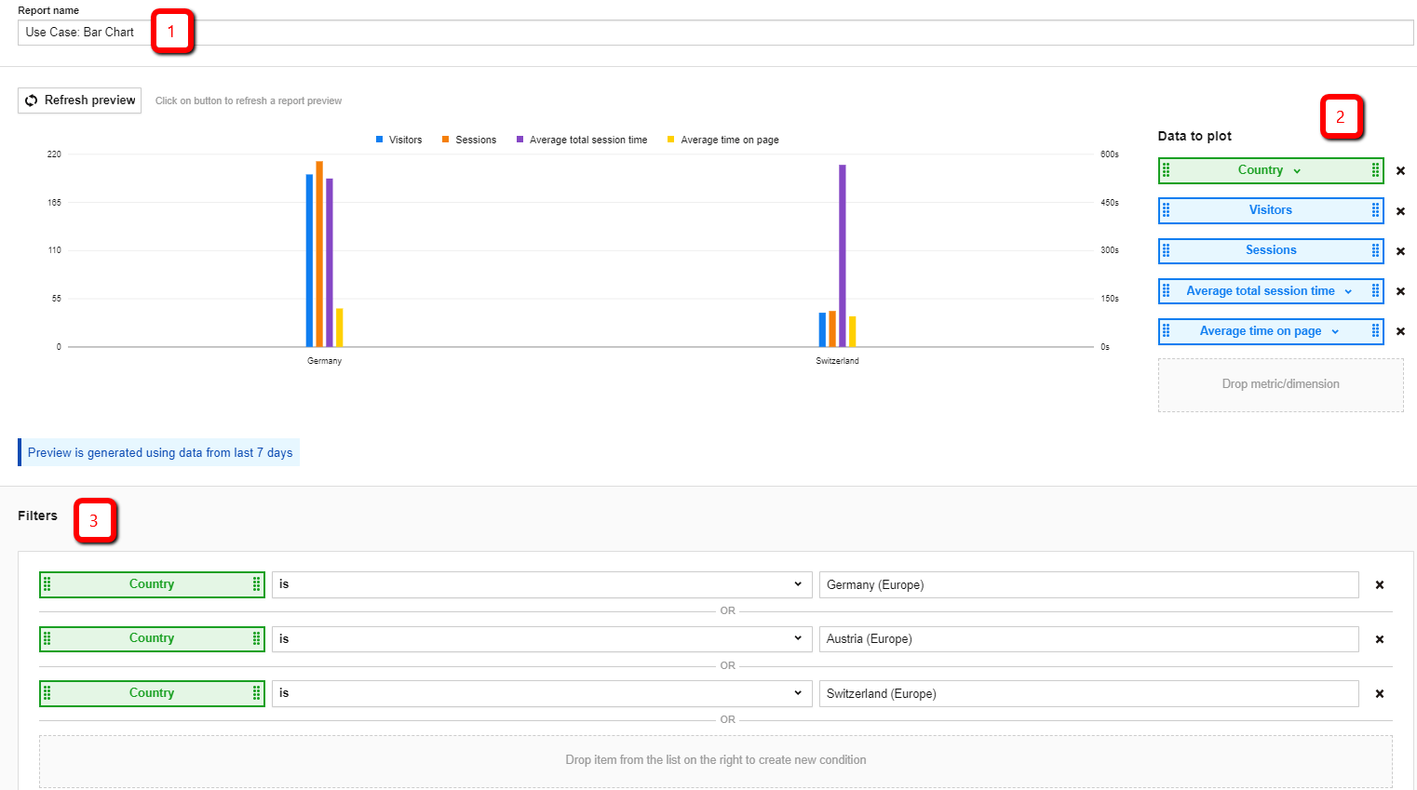Viewport: 1417px width, 790px height.
Task: Remove Average time on page metric
Action: pos(1400,331)
